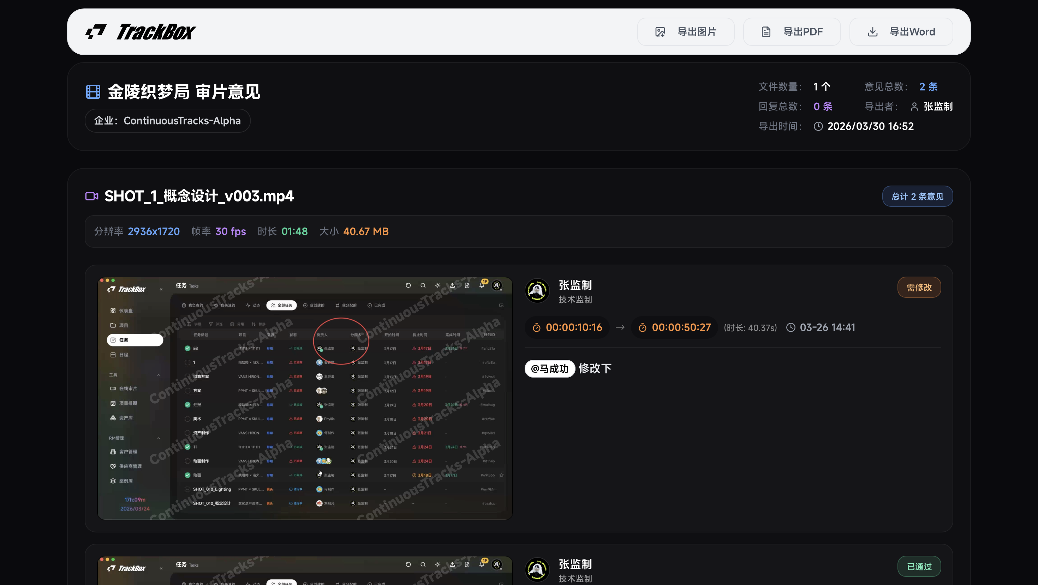Image resolution: width=1038 pixels, height=585 pixels.
Task: Click the 导出图片 export image button
Action: click(685, 32)
